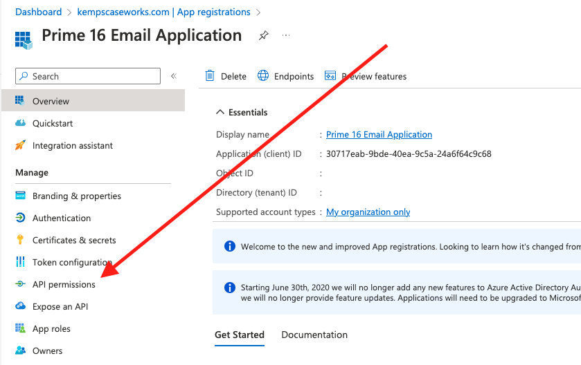Open Expose an API page
Viewport: 581px width, 365px height.
pos(60,306)
